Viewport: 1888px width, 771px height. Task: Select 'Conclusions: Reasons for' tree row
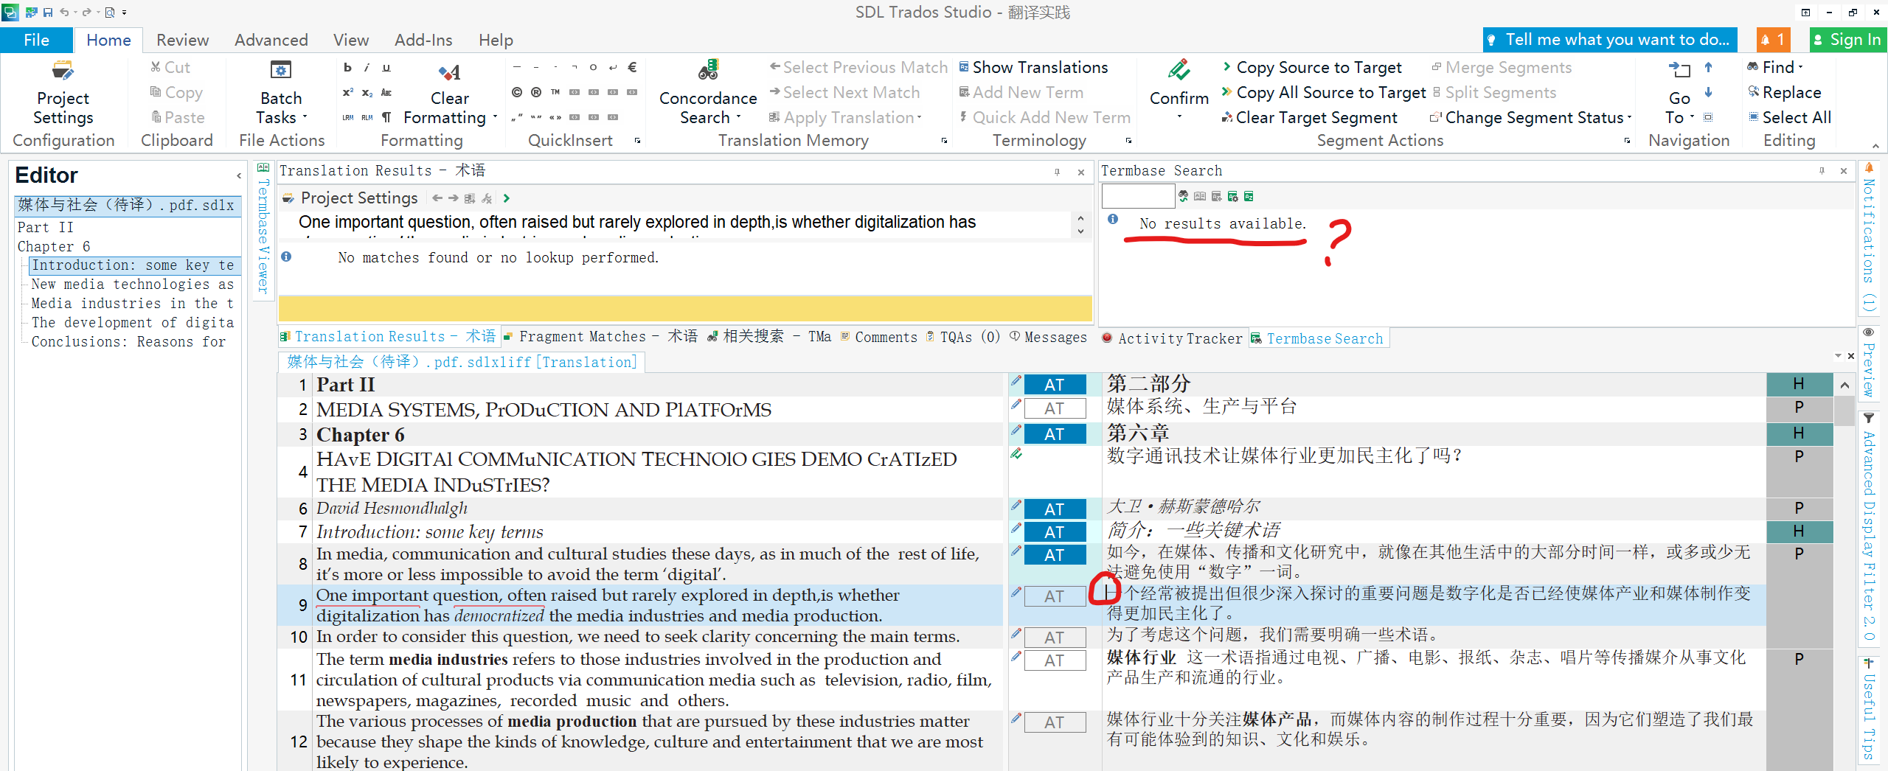pos(128,342)
